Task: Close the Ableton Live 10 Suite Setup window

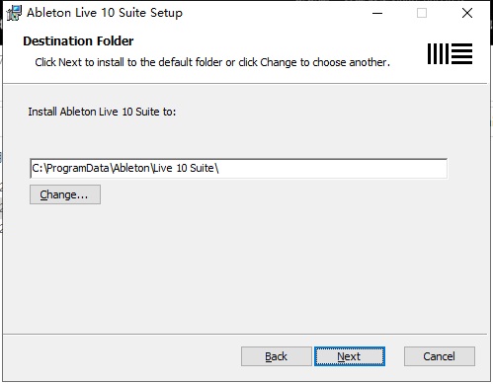Action: (x=467, y=13)
